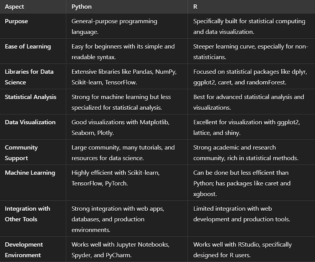The width and height of the screenshot is (315, 262).
Task: Select the Machine Learning row label
Action: pyautogui.click(x=30, y=173)
